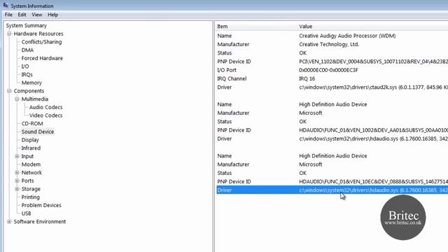Collapse the Multimedia node
The height and width of the screenshot is (252, 448).
[x=17, y=99]
